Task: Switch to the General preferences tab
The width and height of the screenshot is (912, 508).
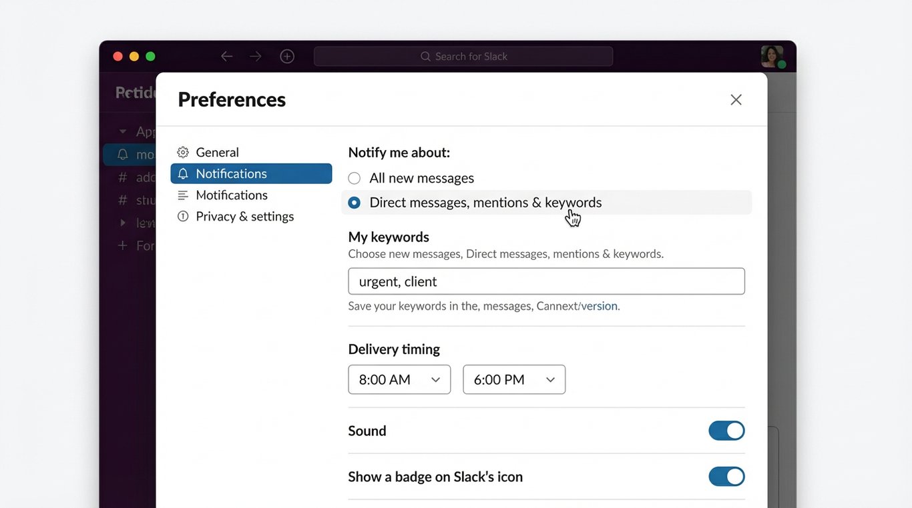Action: (216, 152)
